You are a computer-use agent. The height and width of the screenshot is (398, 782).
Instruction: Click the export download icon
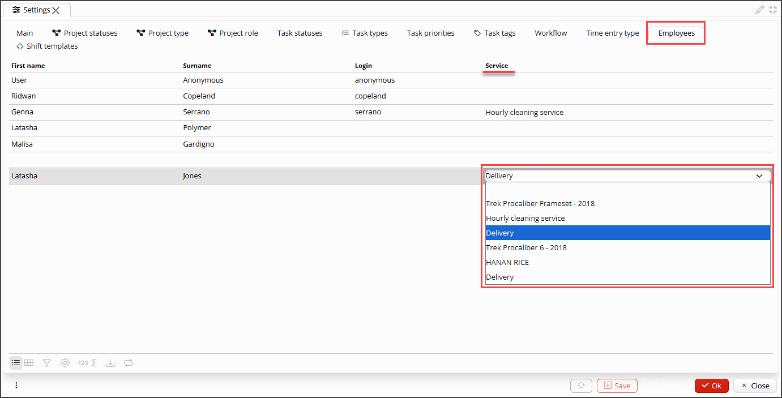click(x=110, y=363)
